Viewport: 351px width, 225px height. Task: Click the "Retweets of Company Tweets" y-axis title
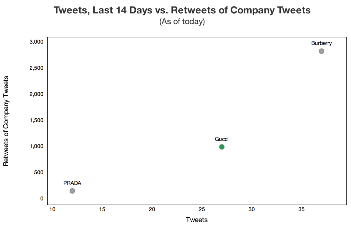pyautogui.click(x=6, y=120)
